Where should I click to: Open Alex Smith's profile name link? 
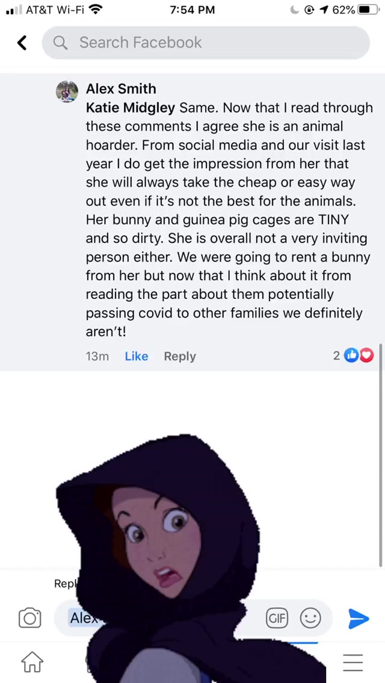pyautogui.click(x=121, y=88)
